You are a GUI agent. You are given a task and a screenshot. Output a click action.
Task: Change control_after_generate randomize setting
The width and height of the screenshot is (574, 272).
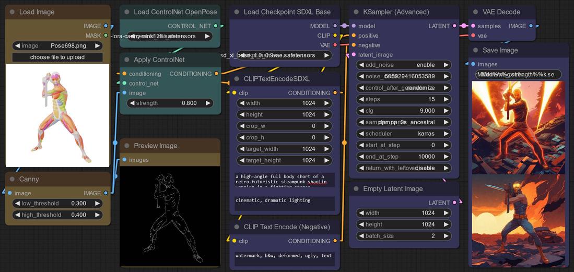tap(403, 88)
